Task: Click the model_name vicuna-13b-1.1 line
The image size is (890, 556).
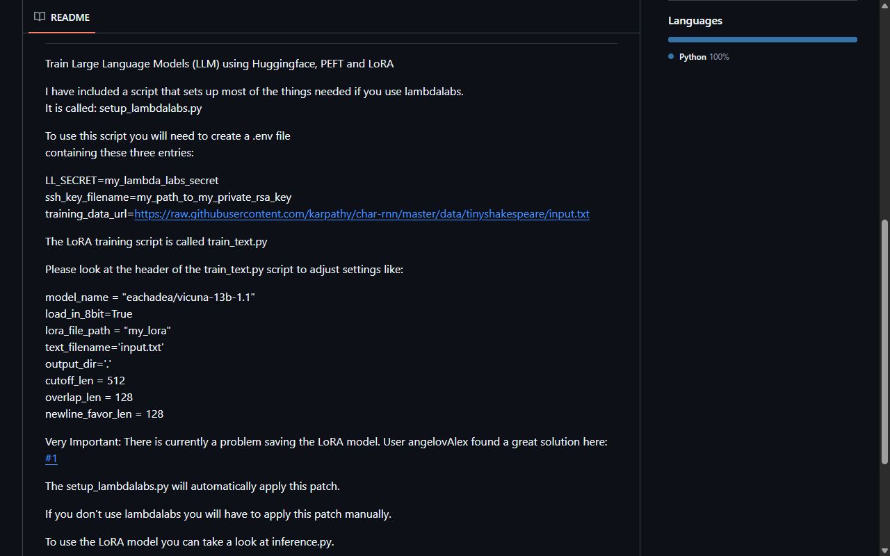Action: pos(150,297)
